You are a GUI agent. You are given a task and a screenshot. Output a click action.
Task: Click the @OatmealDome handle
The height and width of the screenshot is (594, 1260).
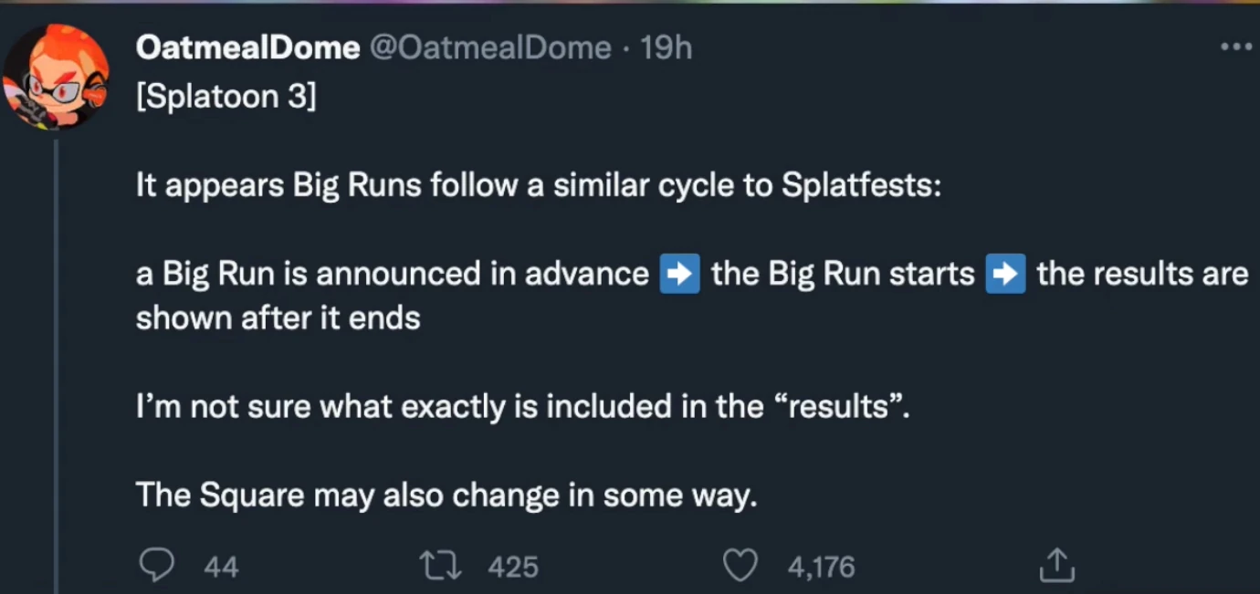tap(489, 48)
